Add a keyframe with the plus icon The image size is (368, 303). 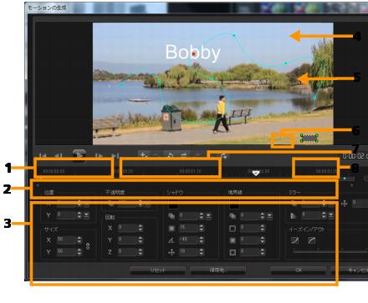143,155
